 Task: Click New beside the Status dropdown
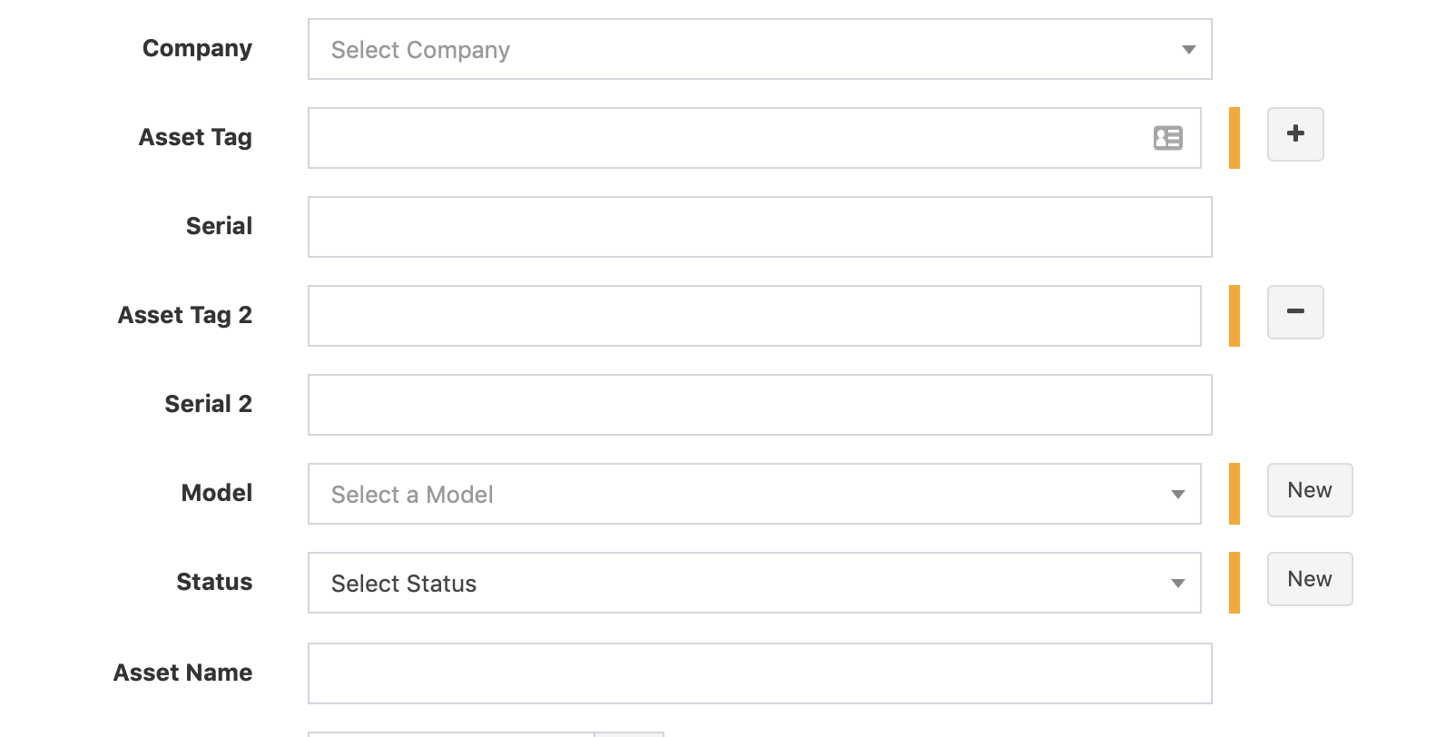pyautogui.click(x=1310, y=579)
